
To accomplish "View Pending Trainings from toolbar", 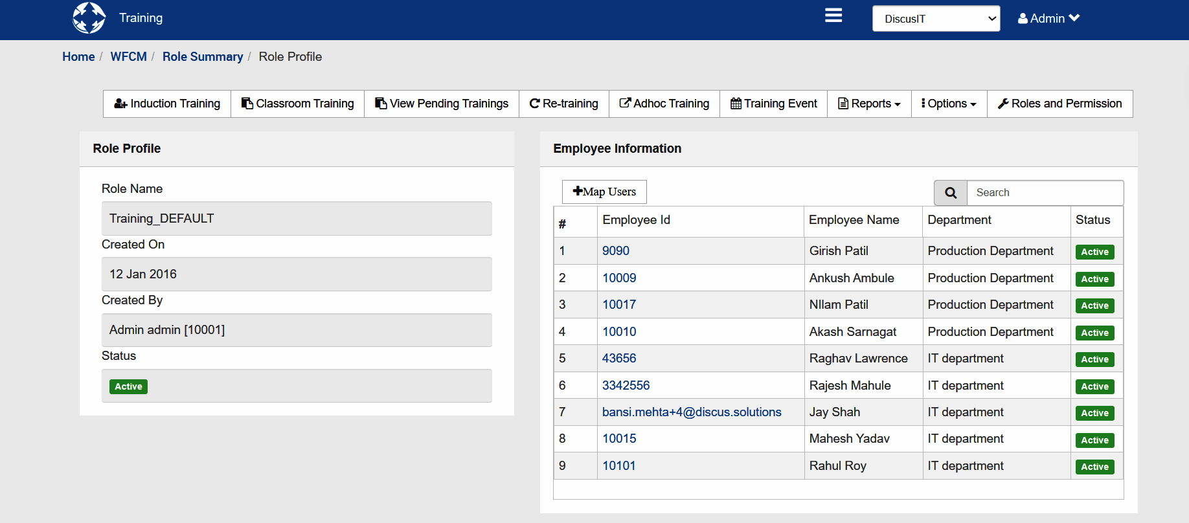I will (x=442, y=104).
